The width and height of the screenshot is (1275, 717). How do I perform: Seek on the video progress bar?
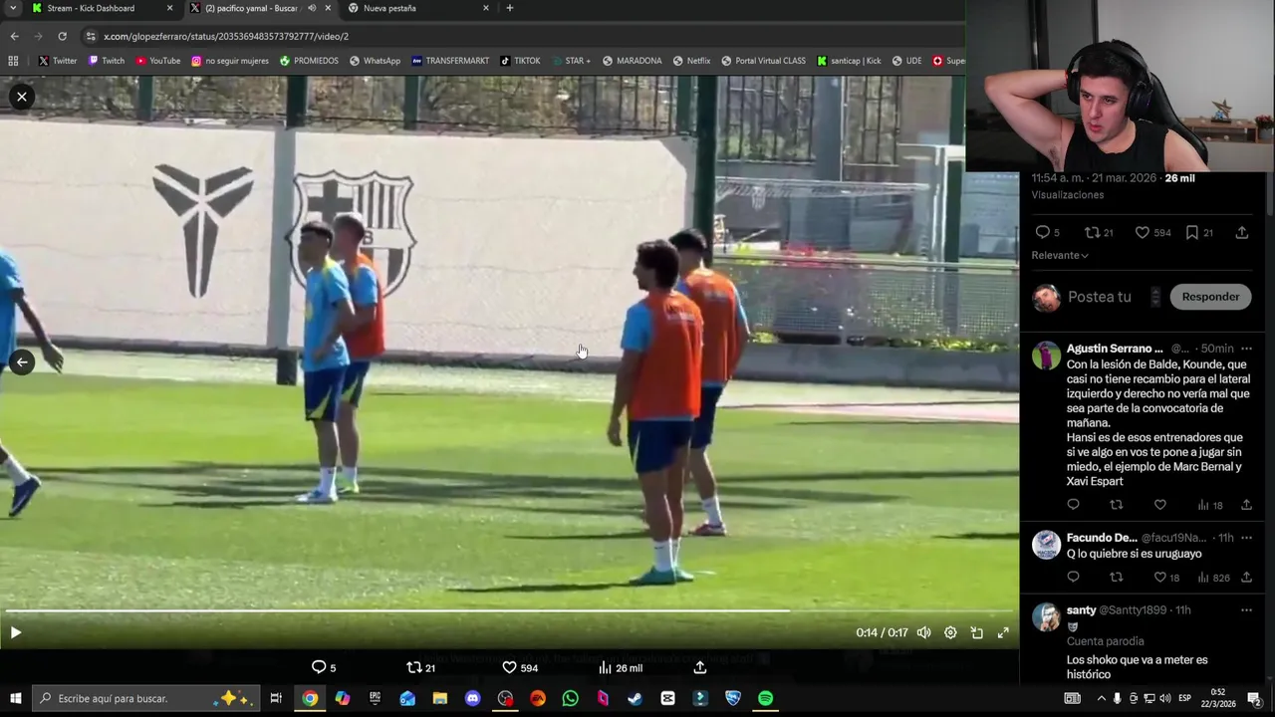coord(509,611)
